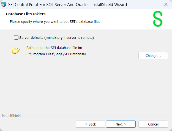This screenshot has width=172, height=131.
Task: Click the C:\Program Files\Sage\SEI Database\ path
Action: pyautogui.click(x=56, y=54)
